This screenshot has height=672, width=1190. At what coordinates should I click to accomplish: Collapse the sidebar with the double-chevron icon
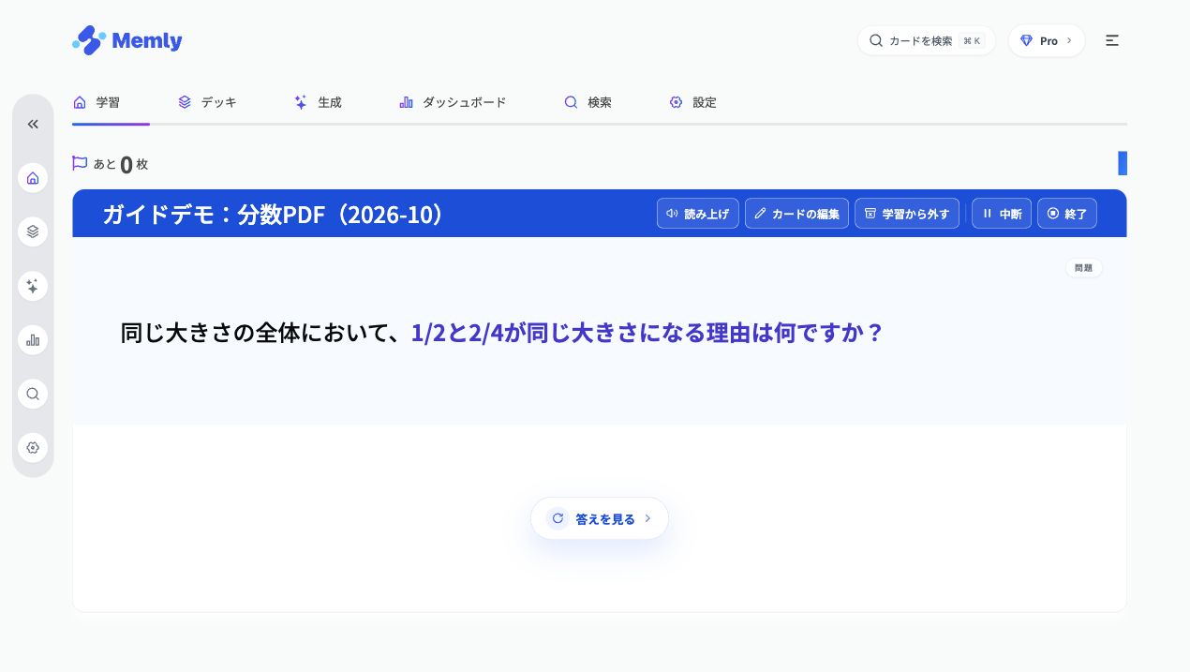click(x=33, y=124)
